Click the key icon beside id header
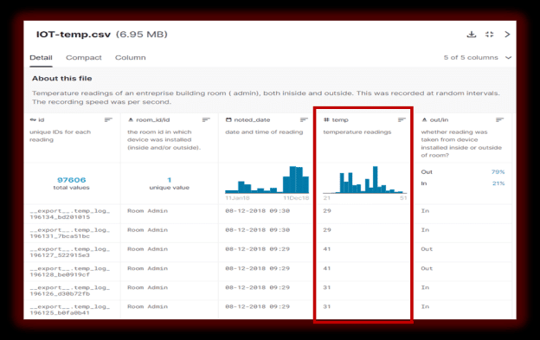 pos(33,119)
